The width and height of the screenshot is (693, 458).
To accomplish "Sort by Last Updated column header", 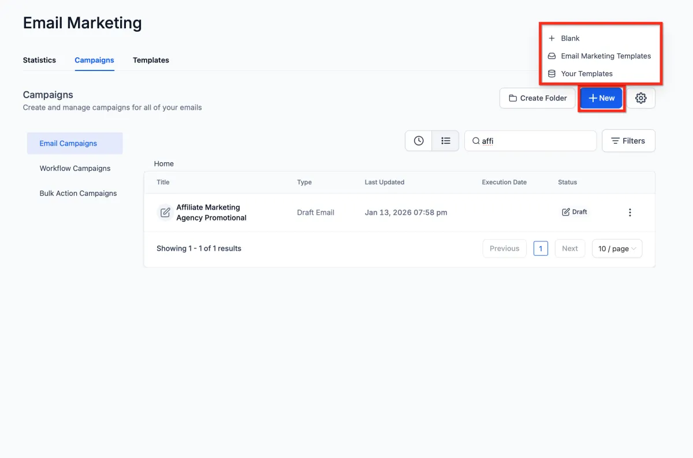I will pos(385,182).
